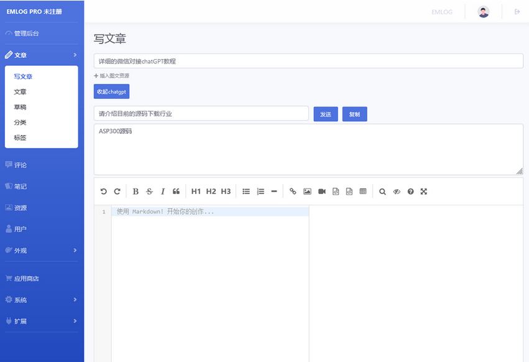Insert a hyperlink

coord(293,192)
